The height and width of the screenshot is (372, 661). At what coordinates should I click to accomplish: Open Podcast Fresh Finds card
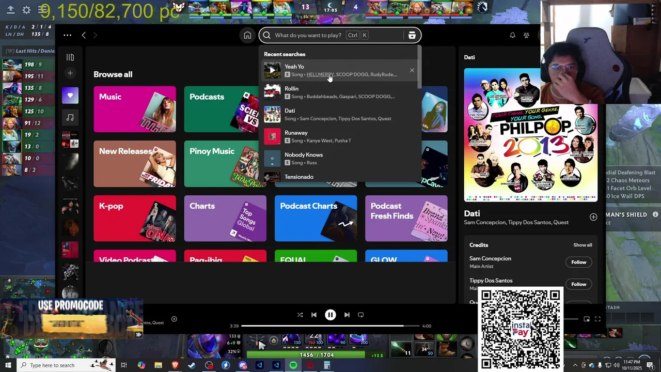[x=406, y=219]
